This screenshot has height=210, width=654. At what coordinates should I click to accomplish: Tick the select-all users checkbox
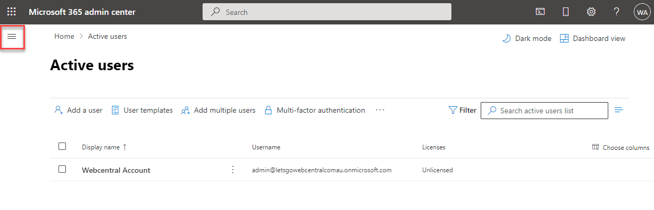(62, 146)
